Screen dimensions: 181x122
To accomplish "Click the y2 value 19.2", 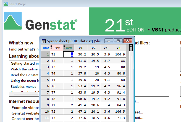I will click(94, 86).
